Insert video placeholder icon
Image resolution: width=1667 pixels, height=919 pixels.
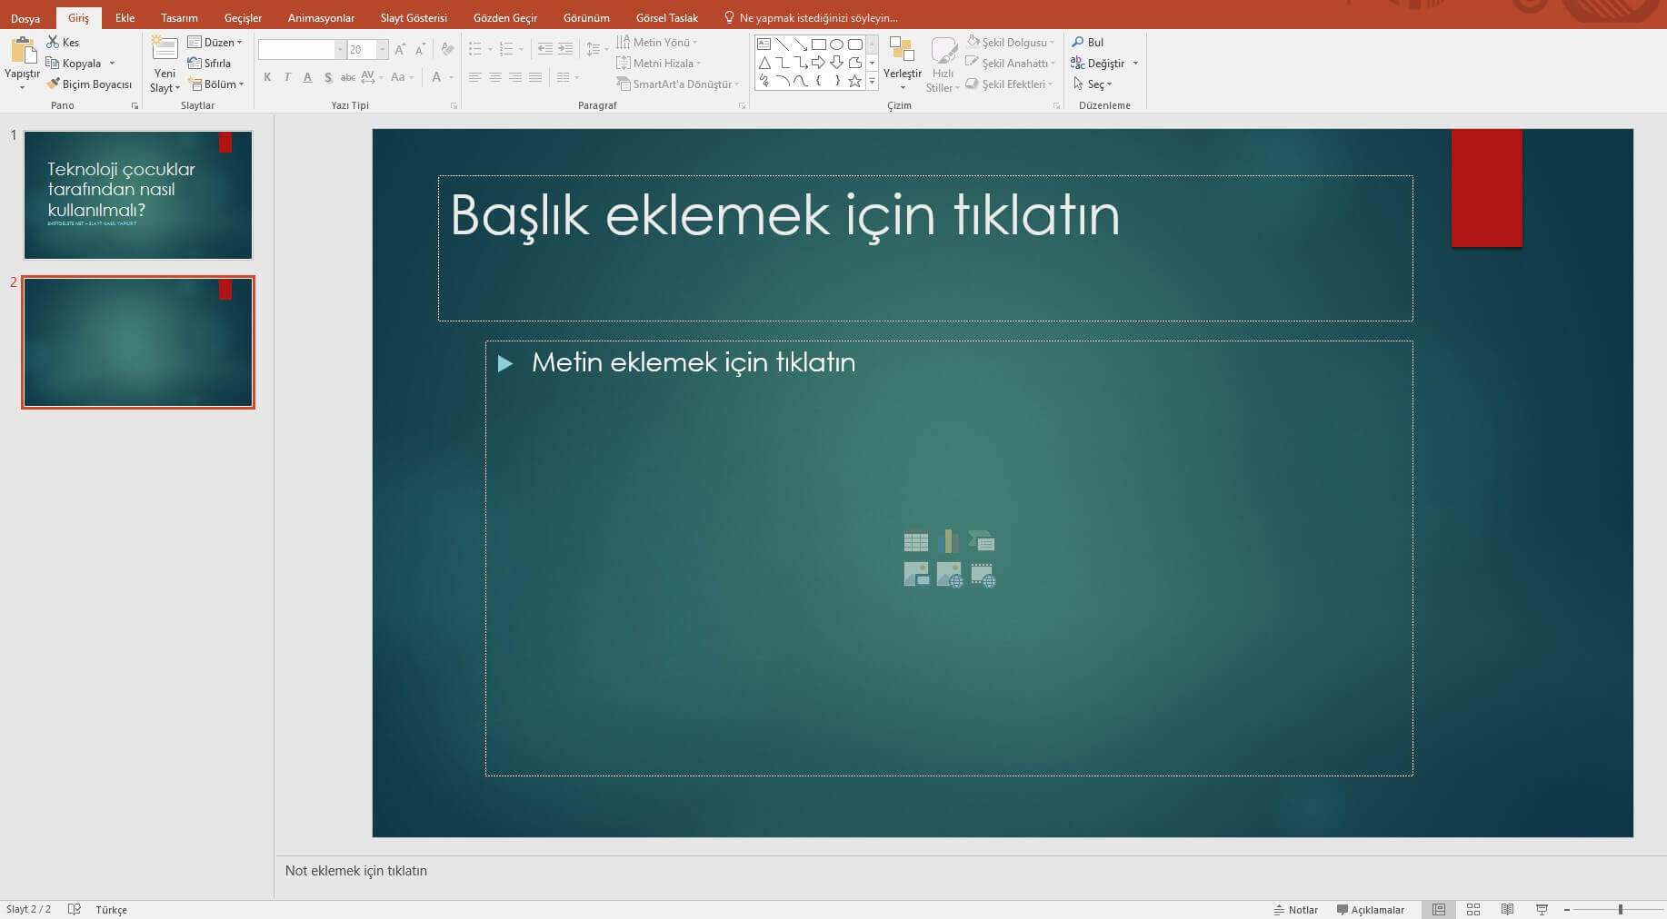983,575
